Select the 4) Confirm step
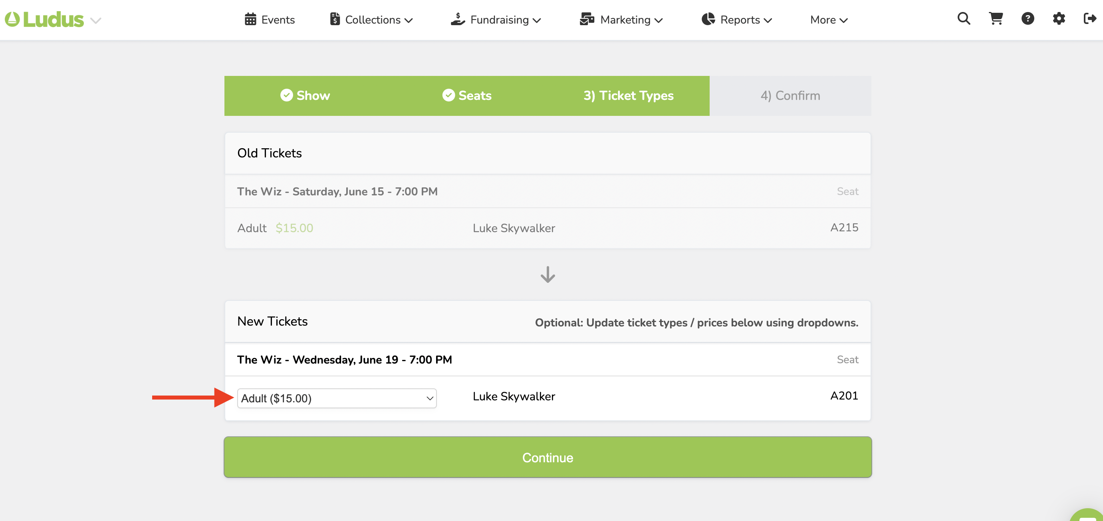Screen dimensions: 1103x521 tap(790, 95)
